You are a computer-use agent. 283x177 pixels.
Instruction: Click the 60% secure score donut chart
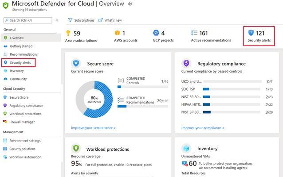tap(94, 99)
